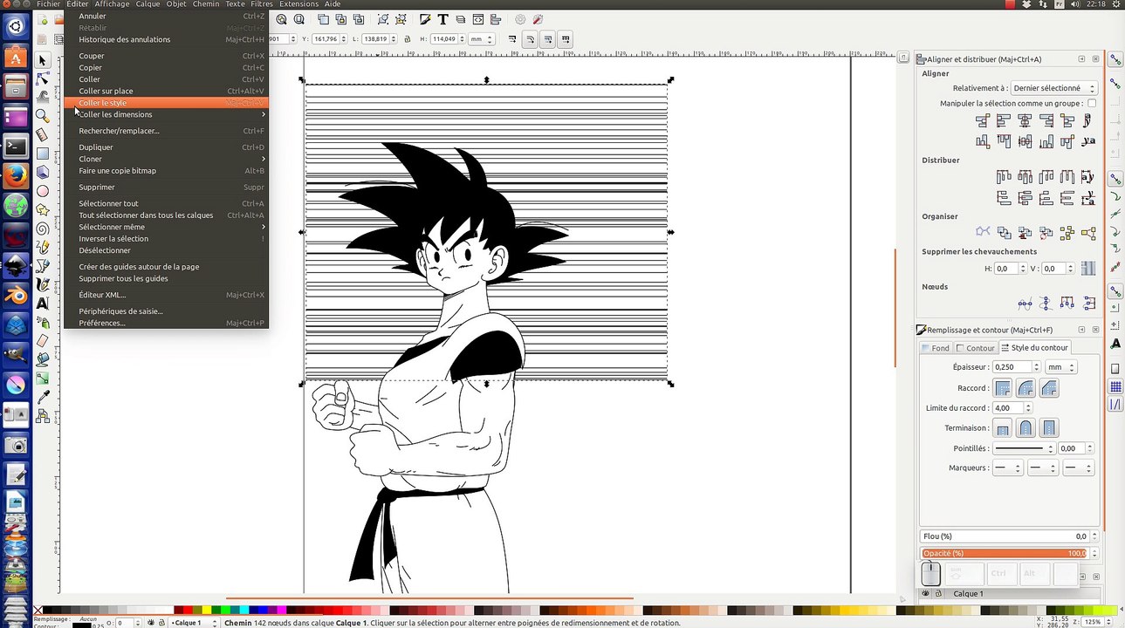Align baseline anchors of texts horizontally

[1087, 120]
